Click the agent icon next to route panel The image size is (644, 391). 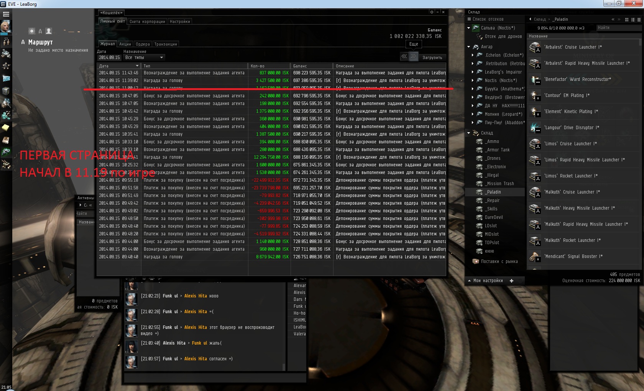[49, 31]
